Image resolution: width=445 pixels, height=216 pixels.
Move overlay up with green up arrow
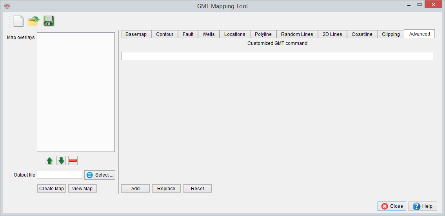49,161
